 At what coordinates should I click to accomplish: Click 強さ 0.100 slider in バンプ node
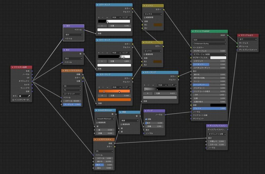154,123
